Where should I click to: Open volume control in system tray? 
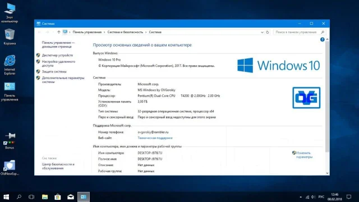313,197
